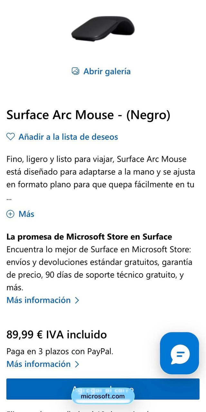206x412 pixels.
Task: Toggle the wishlist heart for the Arc Mouse
Action: (10, 137)
